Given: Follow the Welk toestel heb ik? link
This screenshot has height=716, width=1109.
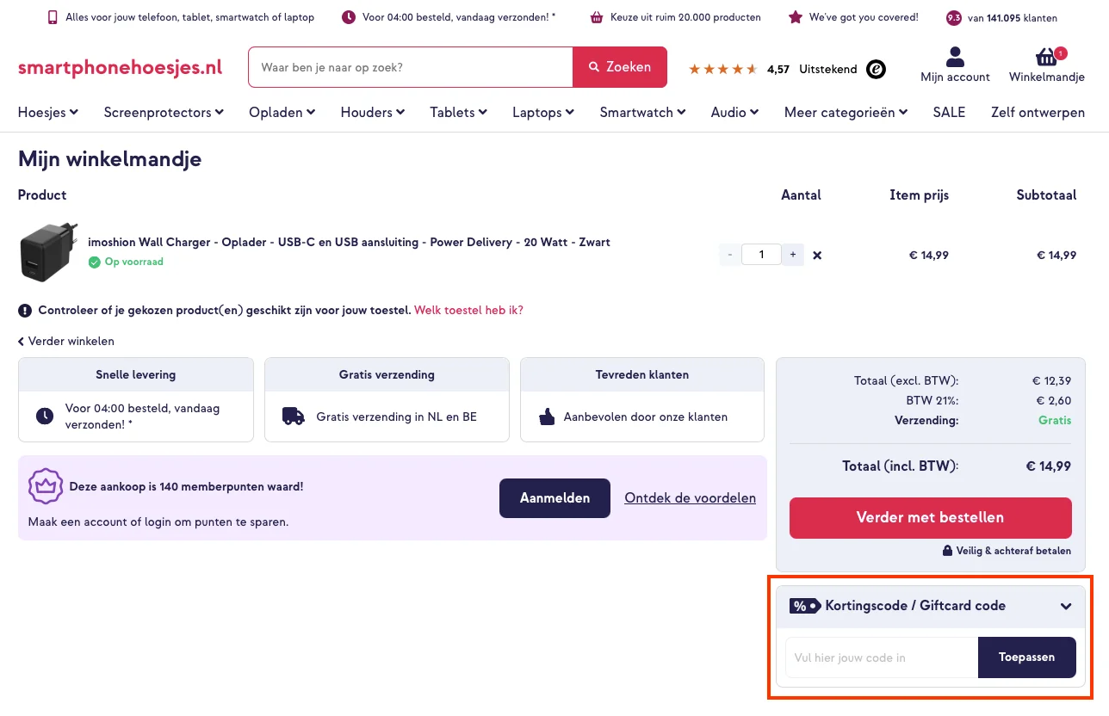Looking at the screenshot, I should tap(468, 310).
